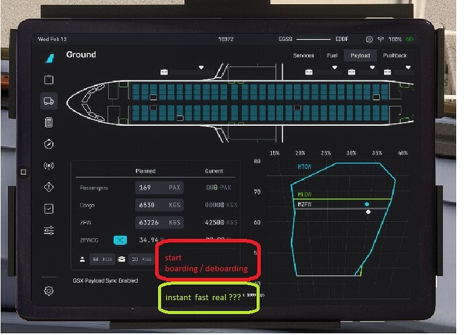Adjust the forward cargo hold slider handle

(201, 67)
